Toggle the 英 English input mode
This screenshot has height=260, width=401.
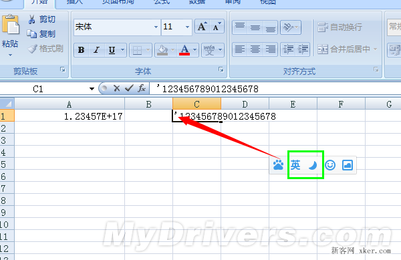tap(295, 165)
